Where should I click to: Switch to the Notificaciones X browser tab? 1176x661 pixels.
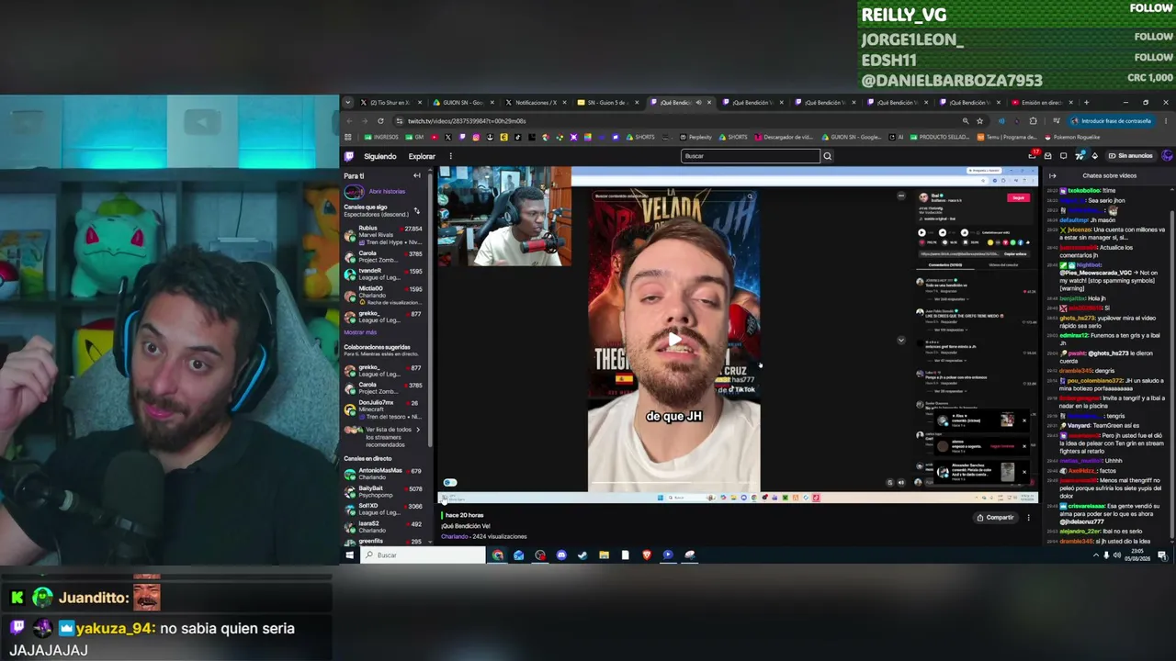pos(536,103)
